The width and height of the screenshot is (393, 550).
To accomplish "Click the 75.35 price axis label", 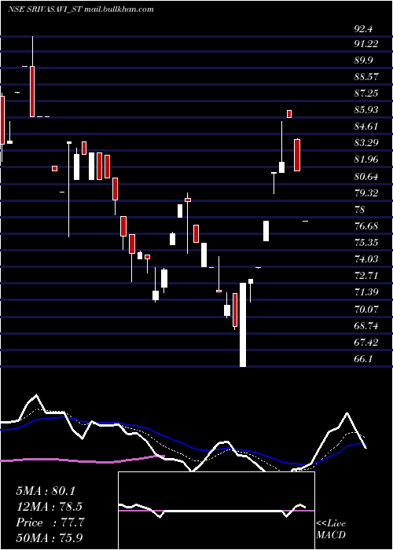I will pyautogui.click(x=366, y=243).
